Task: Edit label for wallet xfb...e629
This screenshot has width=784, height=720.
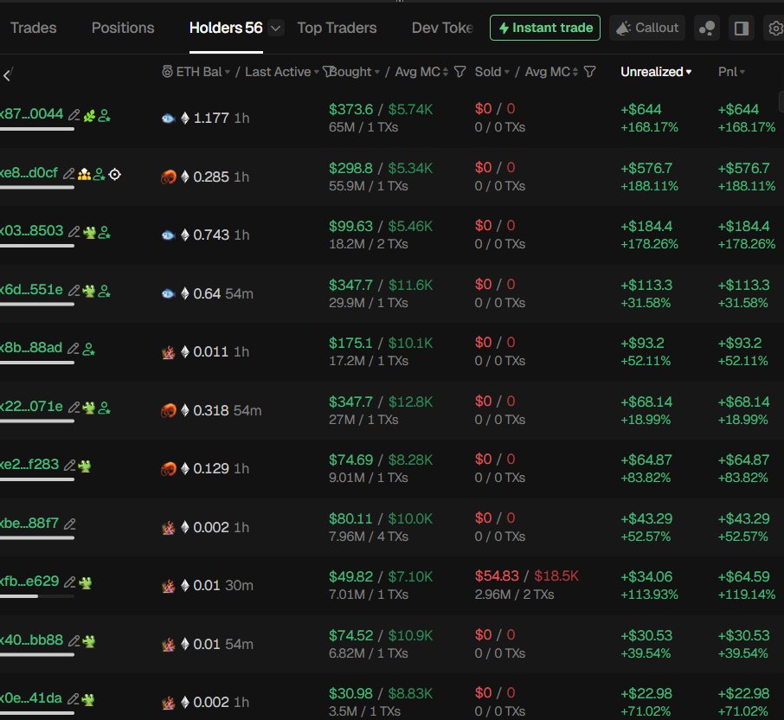Action: [70, 582]
